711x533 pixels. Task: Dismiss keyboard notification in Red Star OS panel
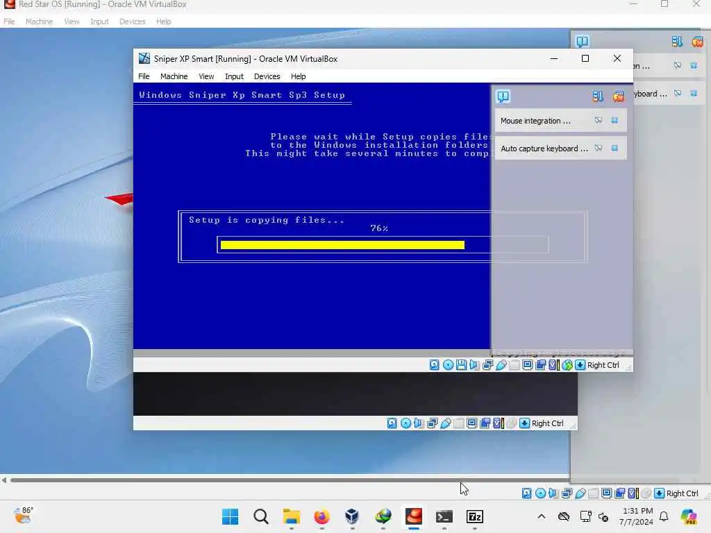point(694,93)
